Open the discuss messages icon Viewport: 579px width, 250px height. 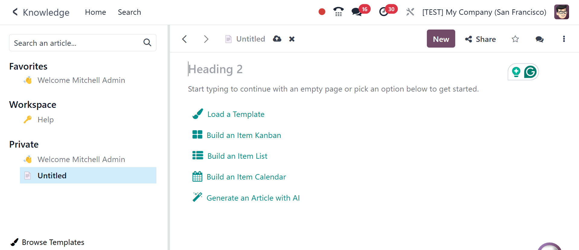(357, 12)
